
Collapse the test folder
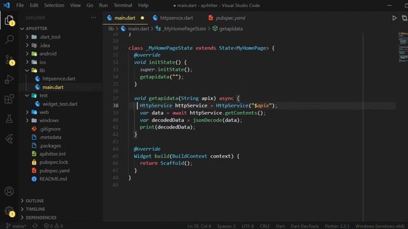[x=43, y=95]
